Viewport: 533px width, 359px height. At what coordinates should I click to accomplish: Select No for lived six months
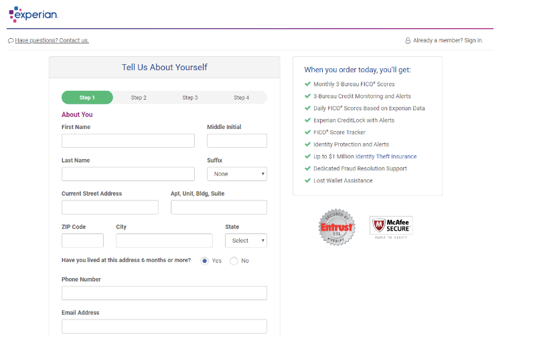[x=234, y=261]
